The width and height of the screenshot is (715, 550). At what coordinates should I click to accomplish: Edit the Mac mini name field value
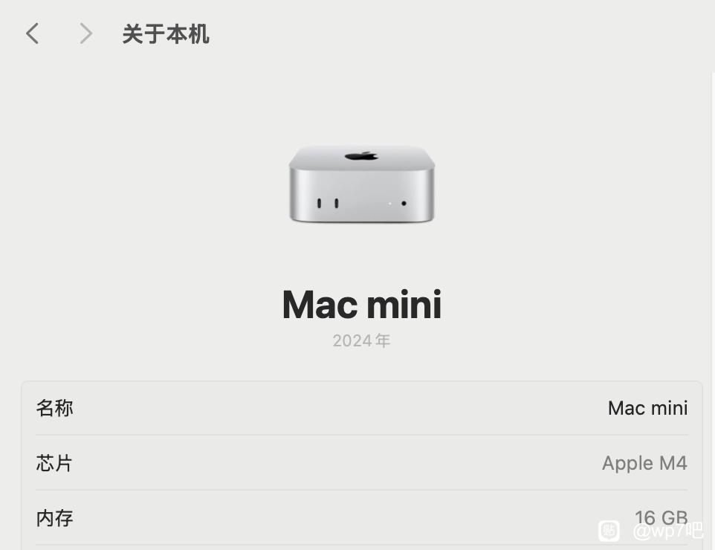pyautogui.click(x=647, y=408)
